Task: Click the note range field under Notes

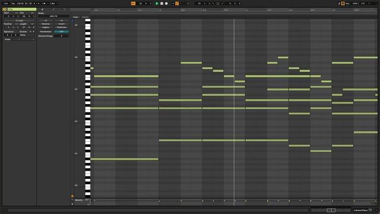Action: point(53,16)
